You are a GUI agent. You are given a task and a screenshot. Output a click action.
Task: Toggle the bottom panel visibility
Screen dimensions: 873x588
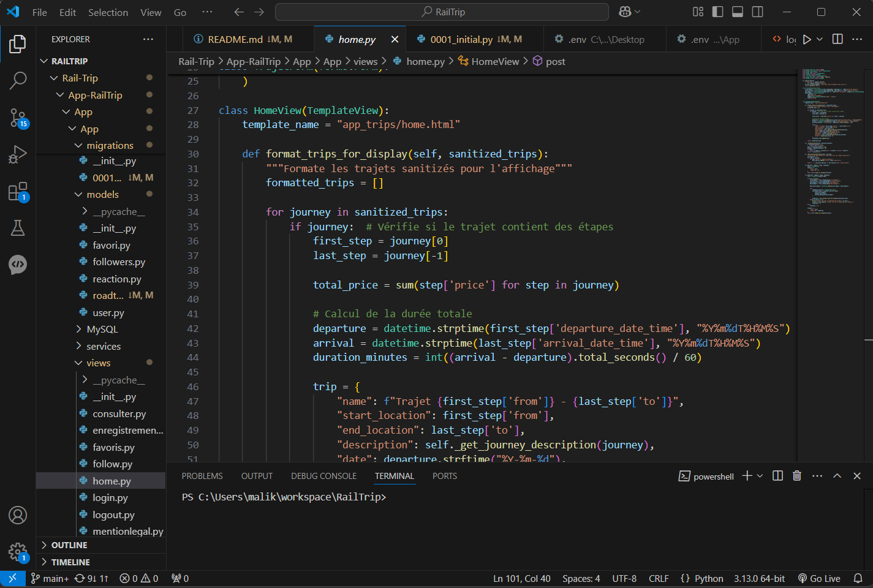coord(738,12)
